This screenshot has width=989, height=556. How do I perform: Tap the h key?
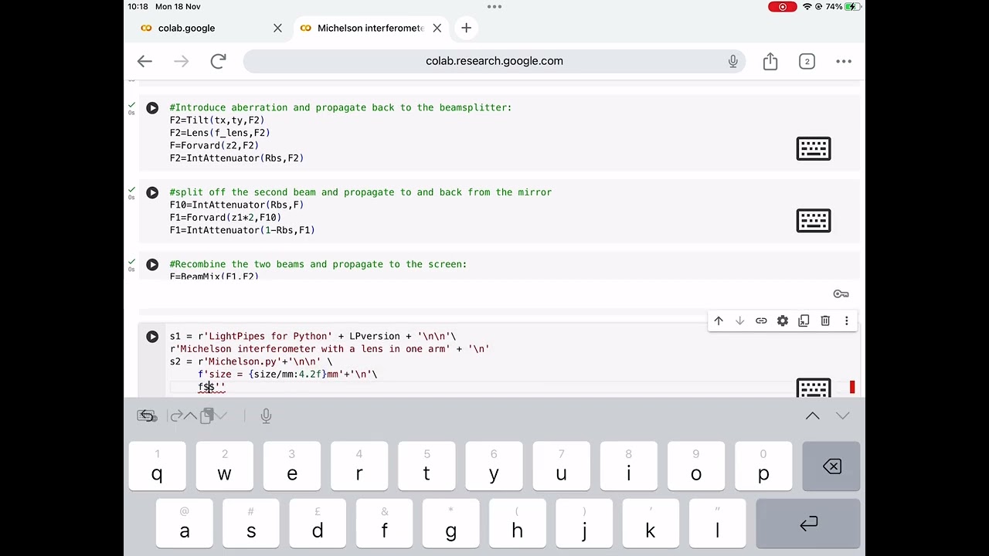click(517, 524)
